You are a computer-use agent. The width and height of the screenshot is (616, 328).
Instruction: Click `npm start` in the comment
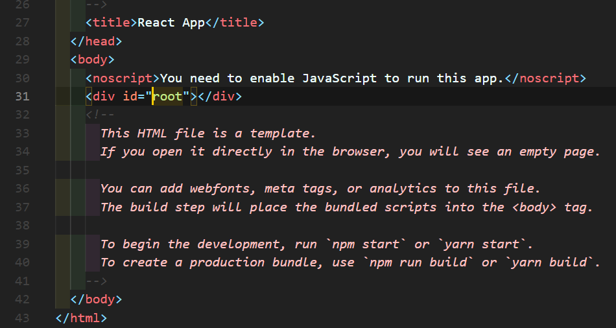(x=366, y=244)
